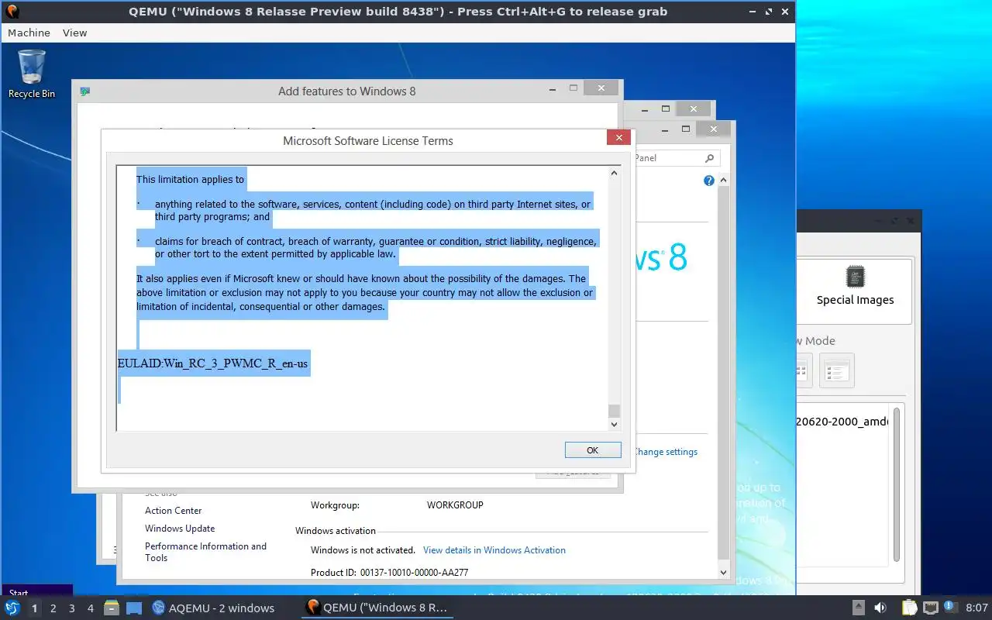992x620 pixels.
Task: Click View details in Windows Activation
Action: point(494,550)
